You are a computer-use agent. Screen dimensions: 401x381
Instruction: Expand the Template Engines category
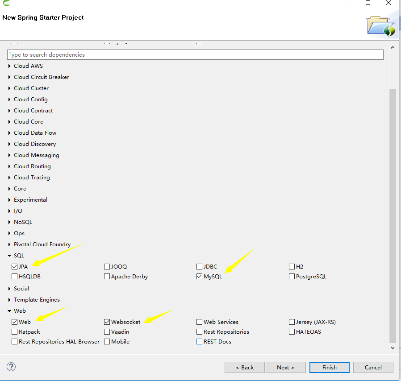9,300
